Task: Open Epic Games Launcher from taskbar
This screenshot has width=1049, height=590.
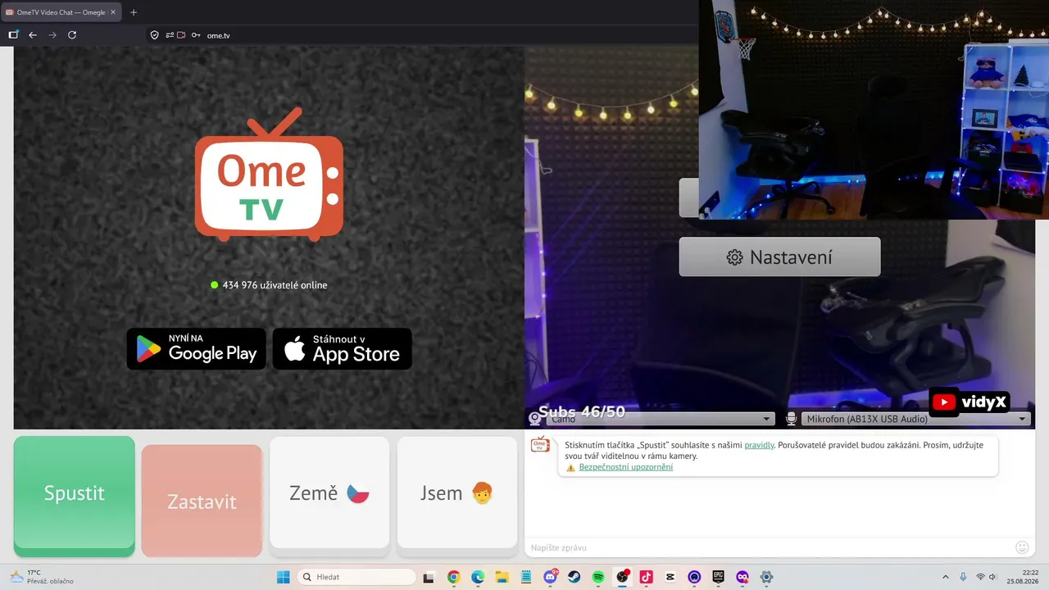Action: 719,577
